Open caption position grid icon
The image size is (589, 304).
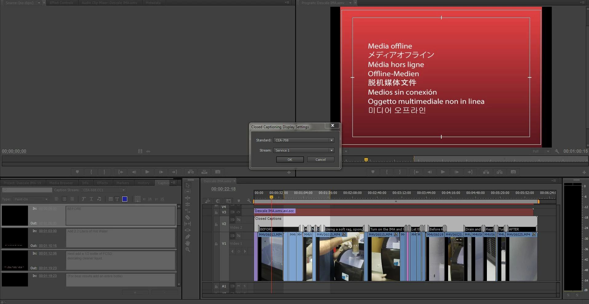tap(137, 199)
